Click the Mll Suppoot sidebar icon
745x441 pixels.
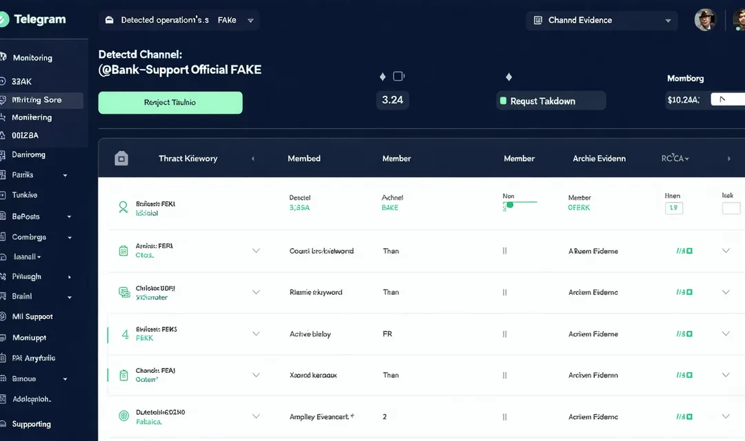pyautogui.click(x=3, y=317)
